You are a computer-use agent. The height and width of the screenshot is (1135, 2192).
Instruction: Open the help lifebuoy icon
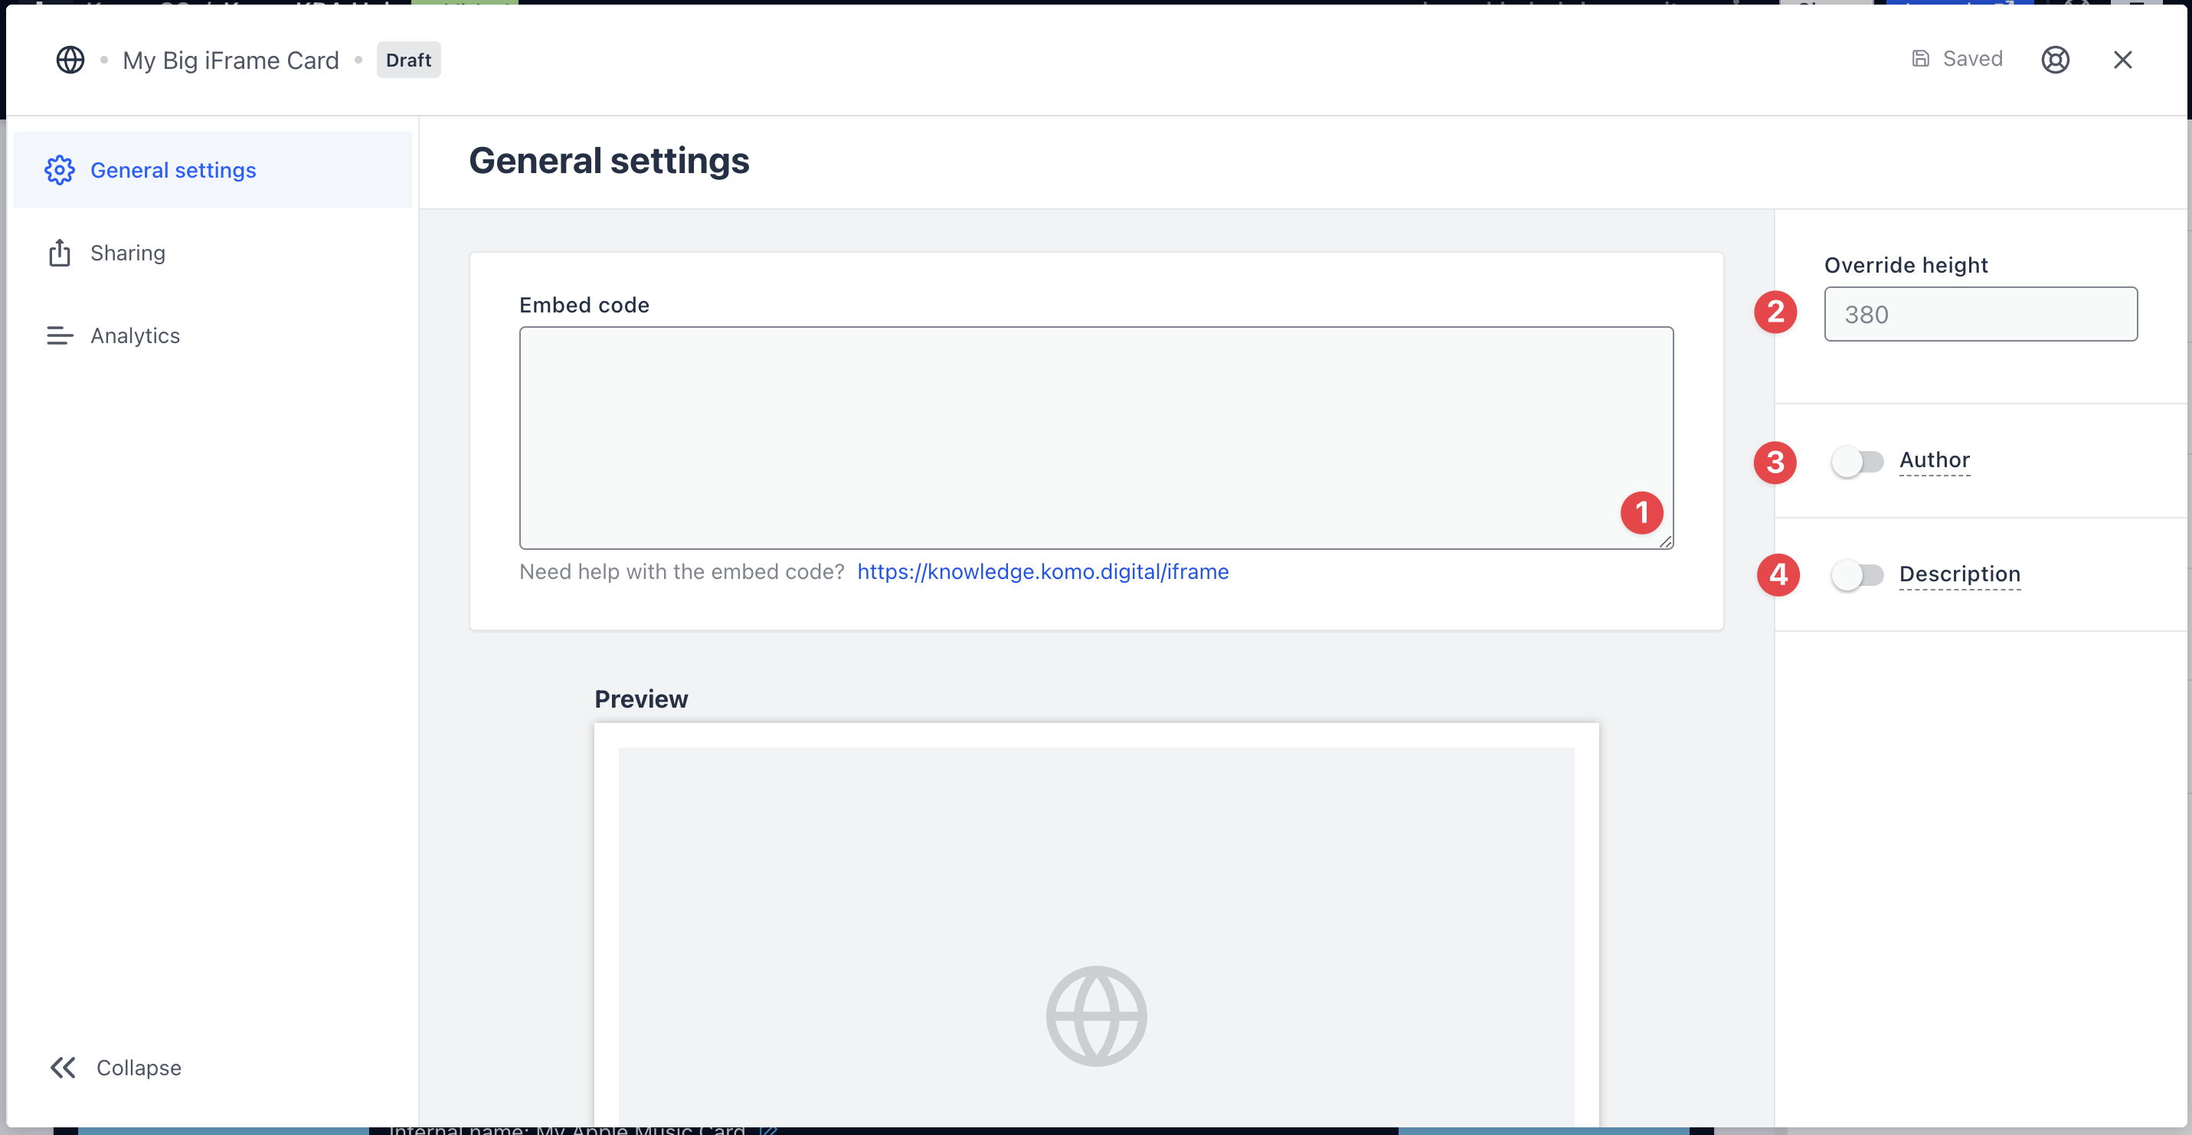click(2054, 60)
